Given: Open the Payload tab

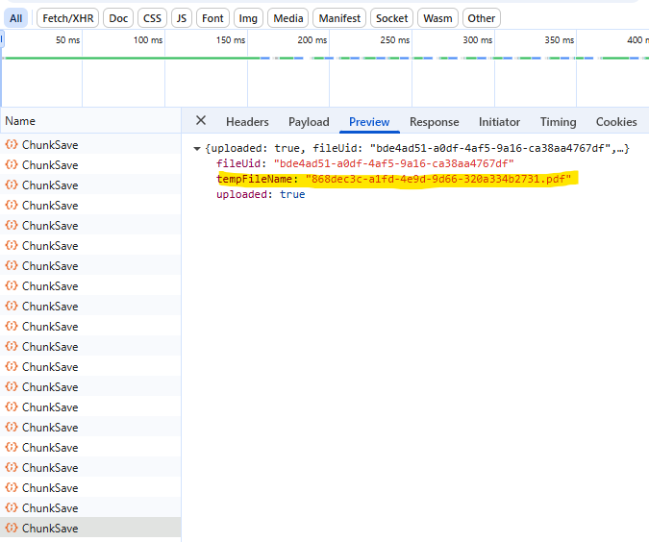Looking at the screenshot, I should [x=309, y=122].
